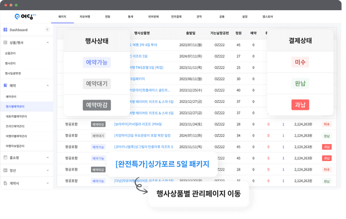Open the [보라카이]카사필라 리조트 3박4일 link
Viewport: 346px width, 219px height.
137,124
